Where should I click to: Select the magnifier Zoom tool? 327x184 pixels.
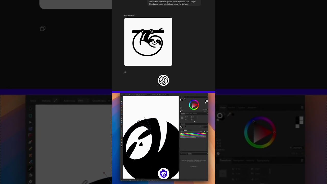click(121, 142)
